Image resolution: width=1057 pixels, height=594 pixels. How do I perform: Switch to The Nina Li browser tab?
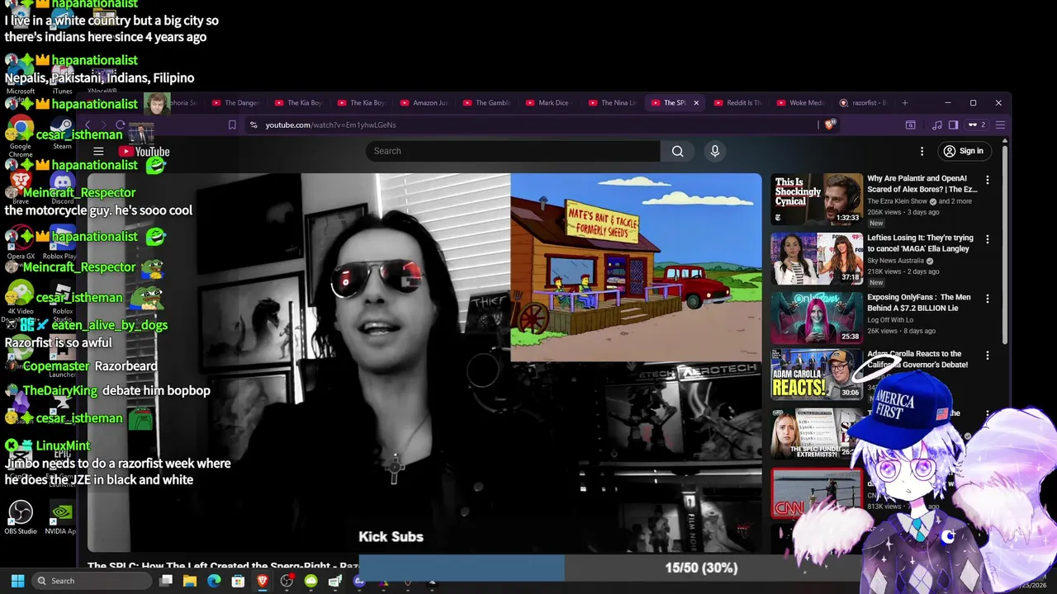coord(612,103)
